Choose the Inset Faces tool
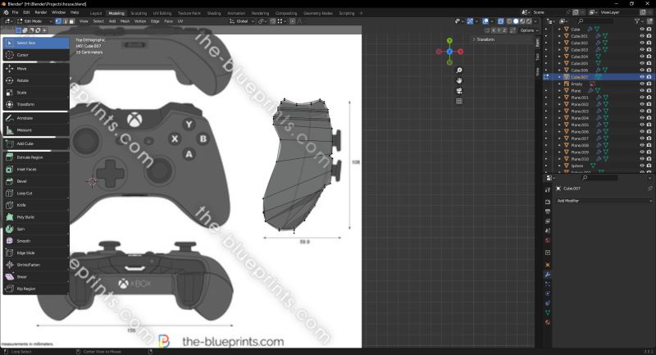656x355 pixels. tap(36, 170)
